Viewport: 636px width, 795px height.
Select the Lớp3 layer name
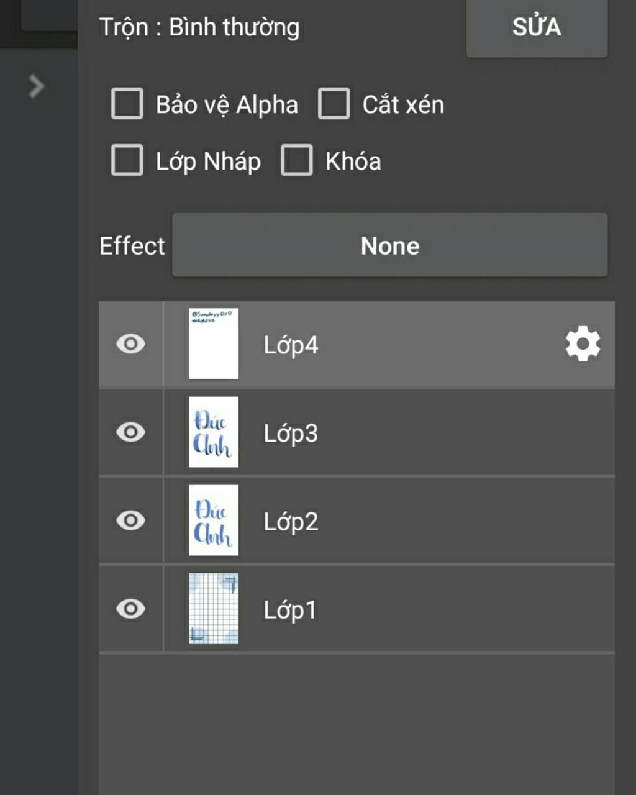click(x=291, y=433)
